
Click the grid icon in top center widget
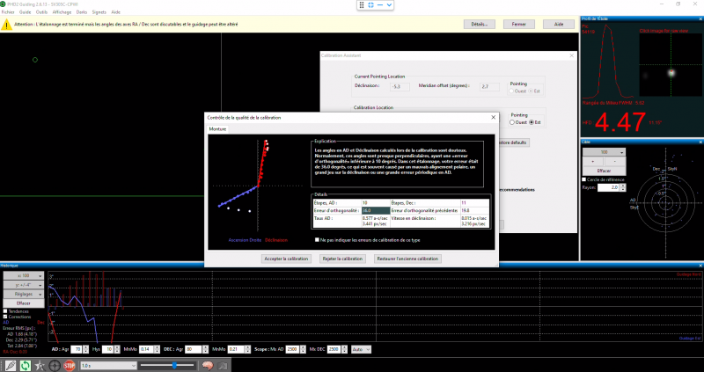point(362,5)
